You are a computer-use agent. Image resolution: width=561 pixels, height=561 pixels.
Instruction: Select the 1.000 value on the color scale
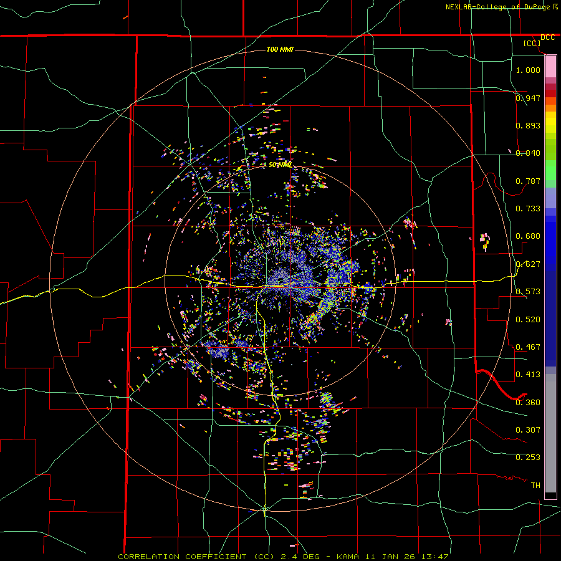click(x=528, y=70)
